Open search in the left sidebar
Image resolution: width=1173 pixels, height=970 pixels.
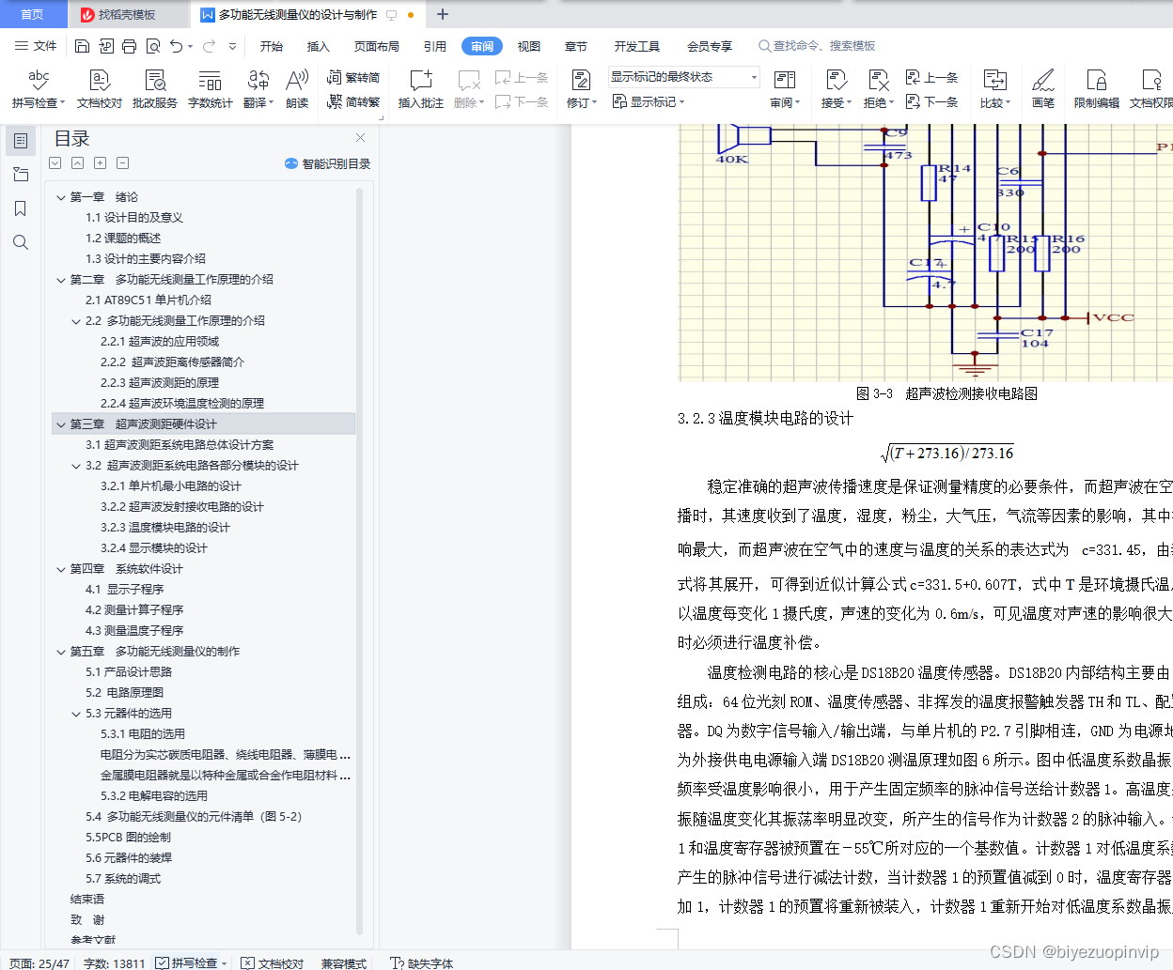20,241
